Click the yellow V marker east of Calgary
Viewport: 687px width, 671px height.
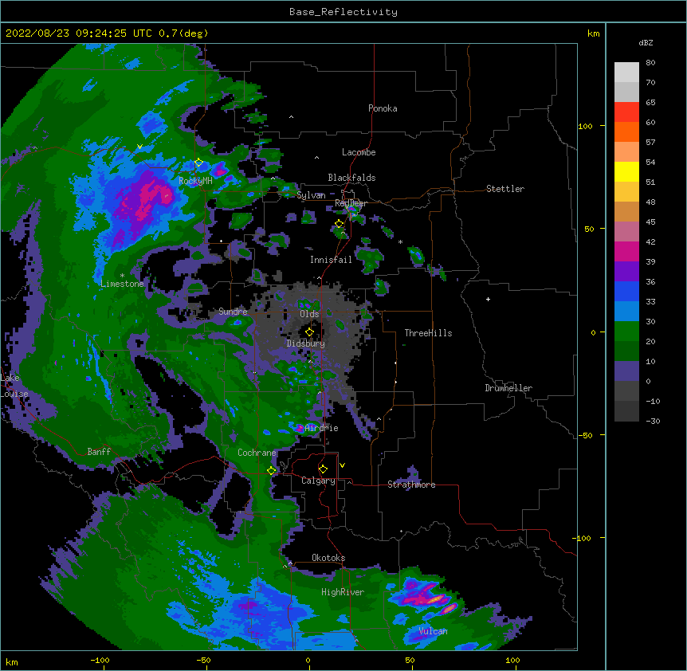point(342,465)
